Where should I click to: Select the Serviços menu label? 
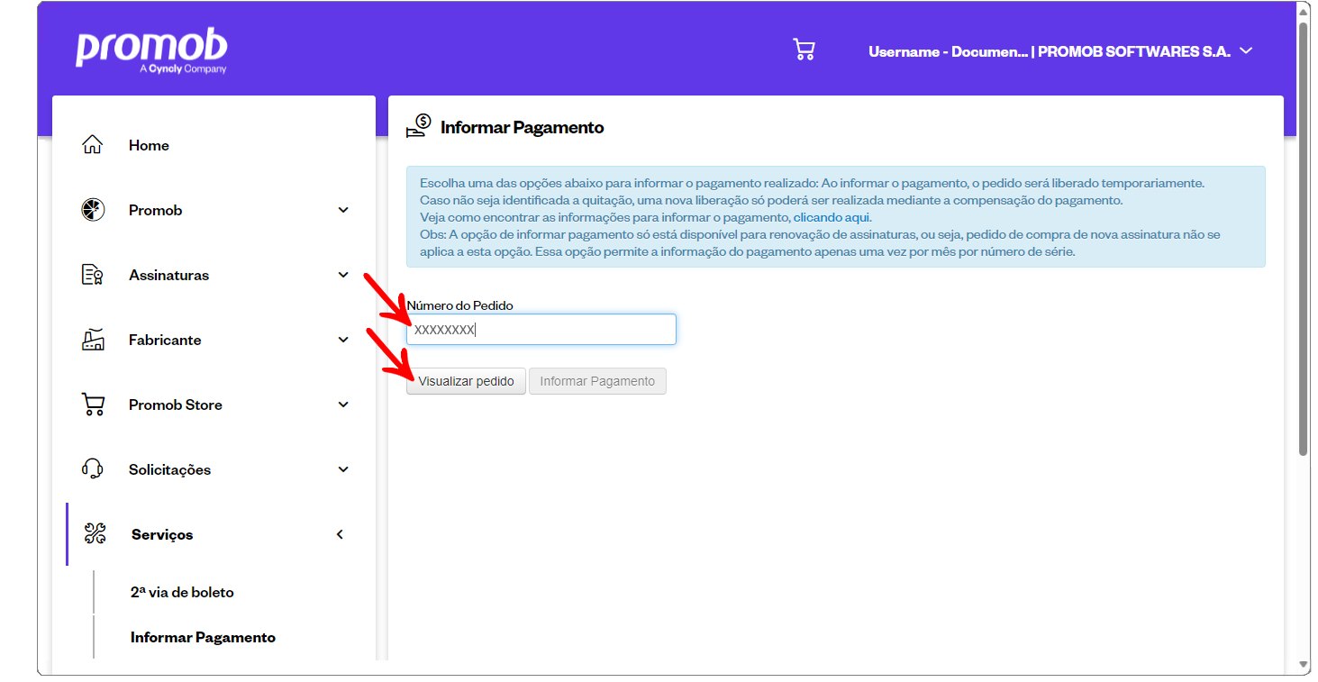tap(162, 534)
